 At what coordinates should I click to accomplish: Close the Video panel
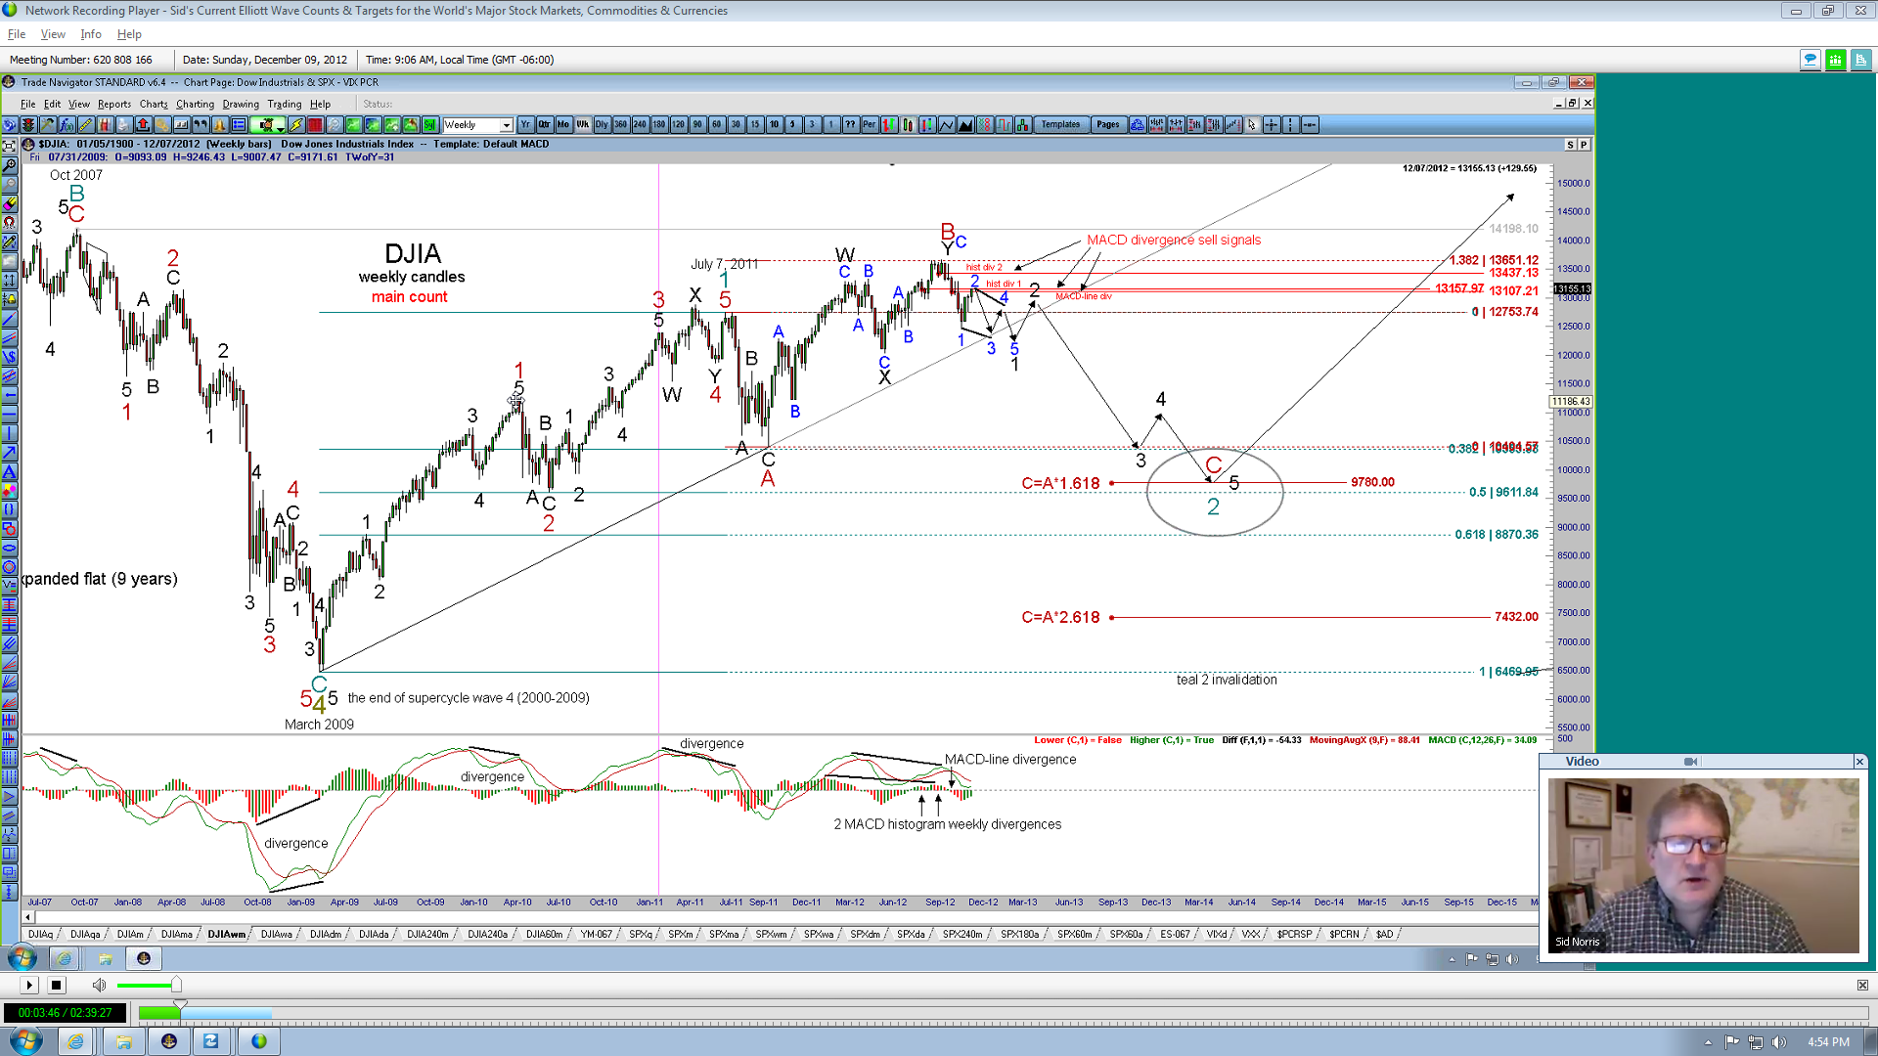pyautogui.click(x=1859, y=762)
